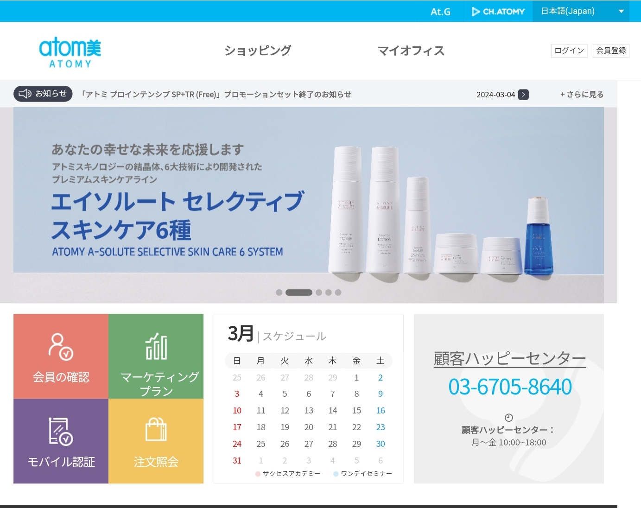Select date 15 in the calendar
This screenshot has width=641, height=508.
click(356, 411)
